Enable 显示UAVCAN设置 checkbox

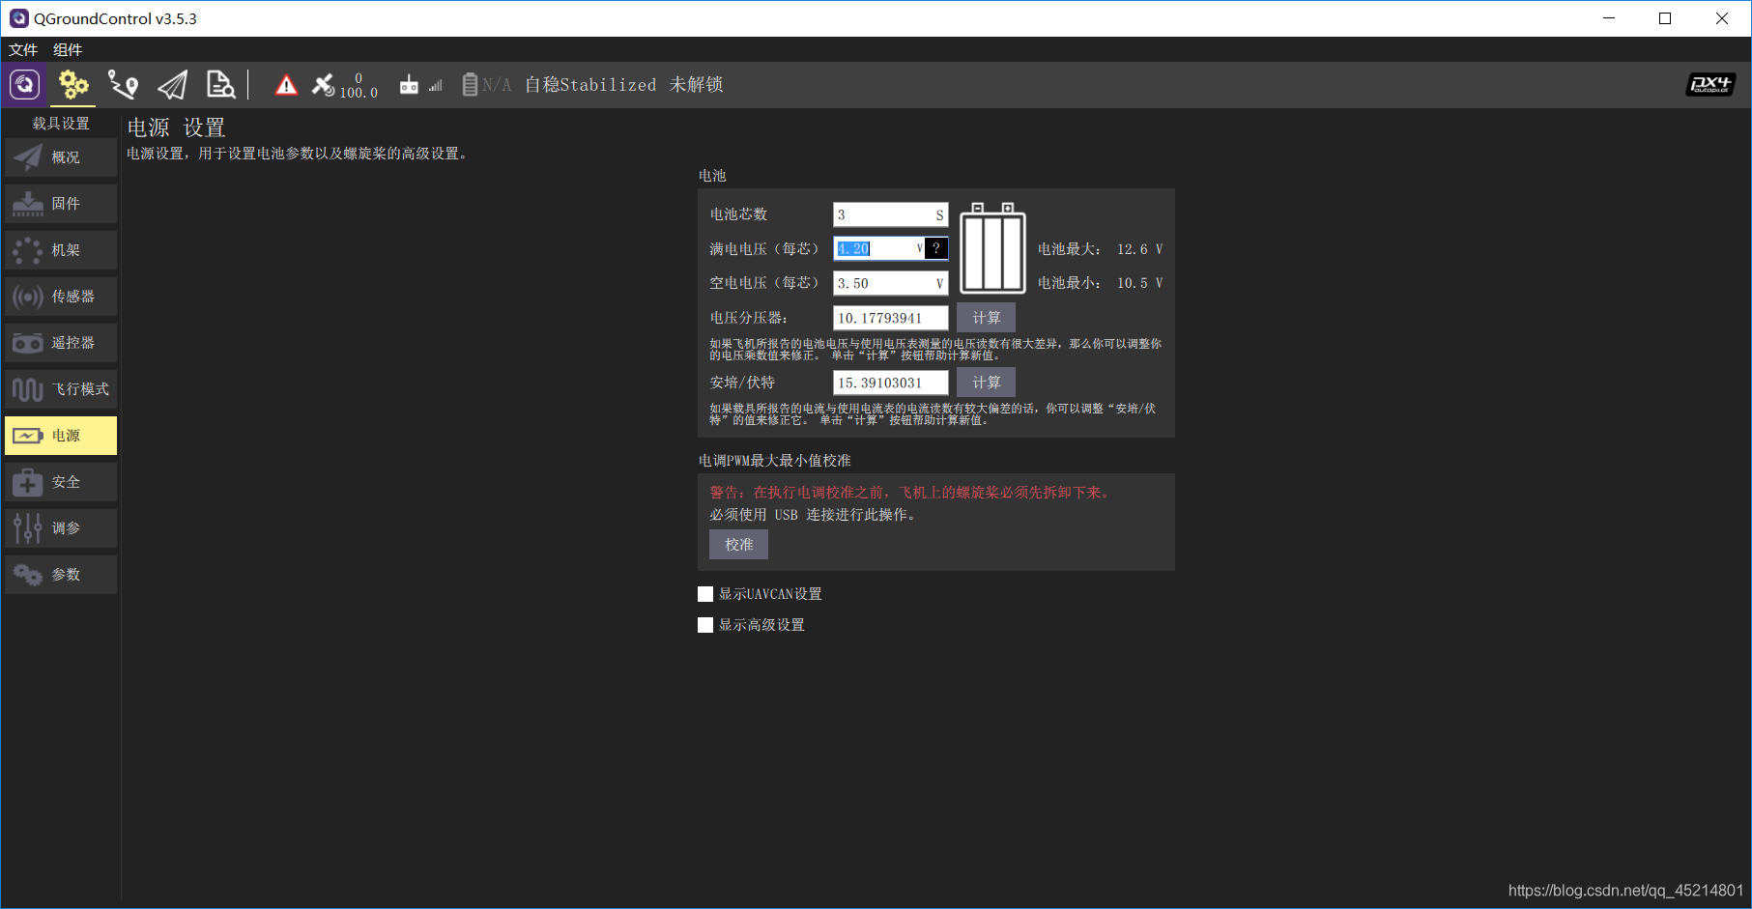pos(705,594)
